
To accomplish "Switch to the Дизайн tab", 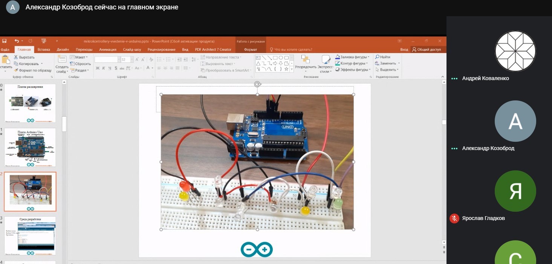I will (x=63, y=50).
